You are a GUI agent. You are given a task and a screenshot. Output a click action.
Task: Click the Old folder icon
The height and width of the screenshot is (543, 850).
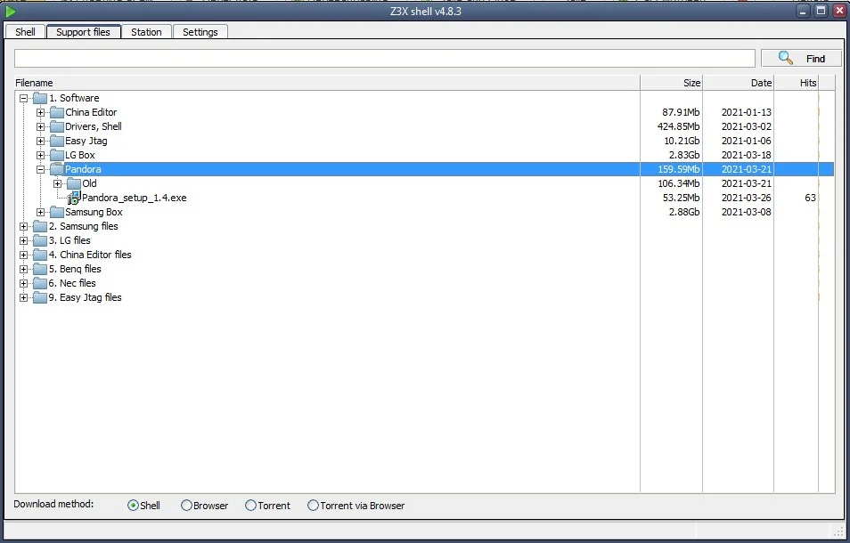point(74,183)
